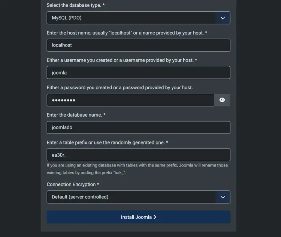
Task: Click the arrow icon beside Install Joomla
Action: (x=155, y=217)
